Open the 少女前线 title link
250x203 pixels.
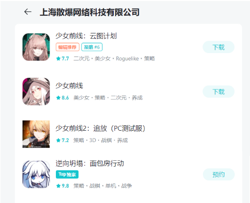point(69,86)
